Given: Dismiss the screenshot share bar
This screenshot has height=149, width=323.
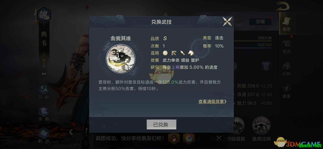Looking at the screenshot, I should pyautogui.click(x=219, y=138).
